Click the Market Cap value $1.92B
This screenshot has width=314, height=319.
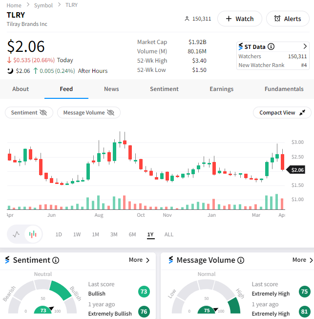197,42
